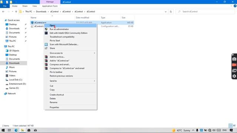The image size is (237, 133).
Task: Click the WinRAR icon beside Add to archive
Action: [x=46, y=57]
